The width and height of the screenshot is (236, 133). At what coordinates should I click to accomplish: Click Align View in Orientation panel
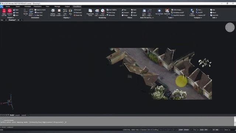[39, 15]
